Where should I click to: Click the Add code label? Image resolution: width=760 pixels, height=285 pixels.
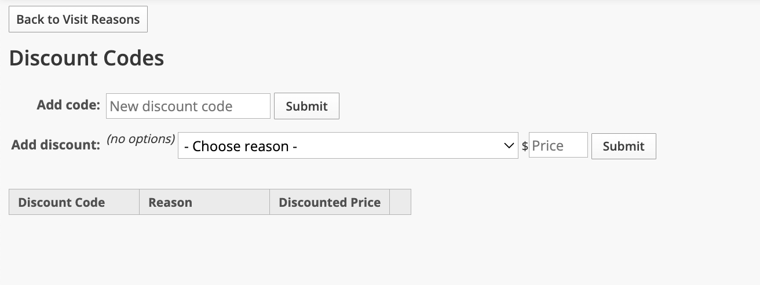68,105
